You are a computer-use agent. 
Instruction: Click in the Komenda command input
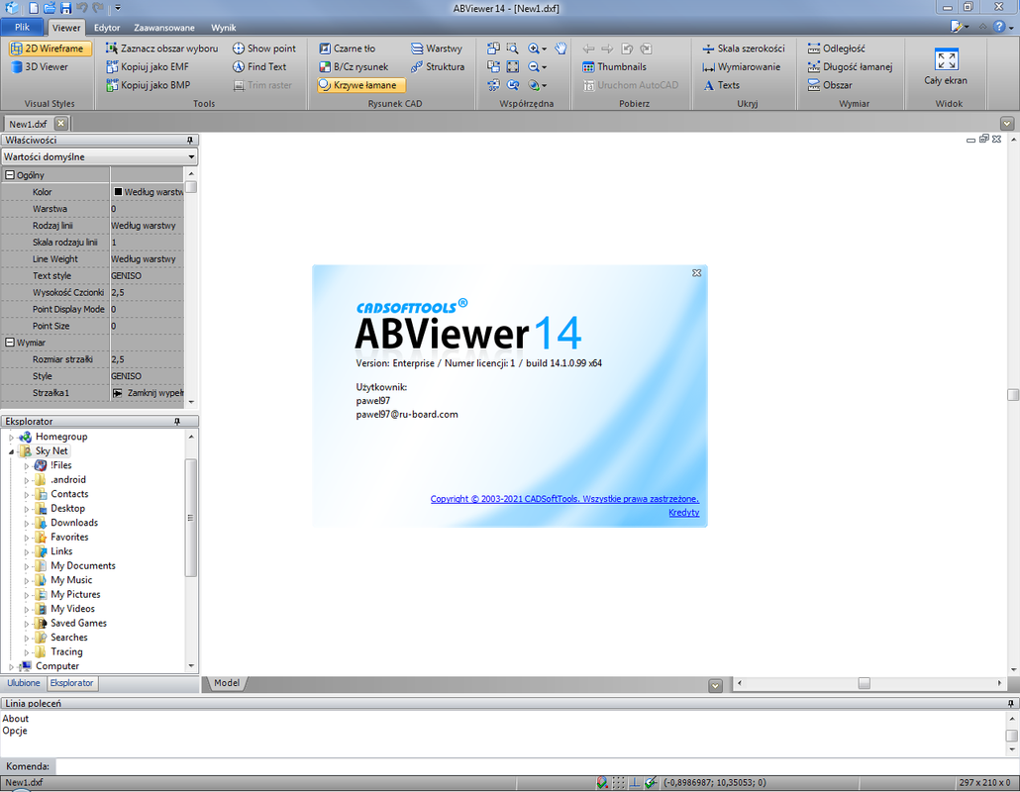(x=537, y=766)
